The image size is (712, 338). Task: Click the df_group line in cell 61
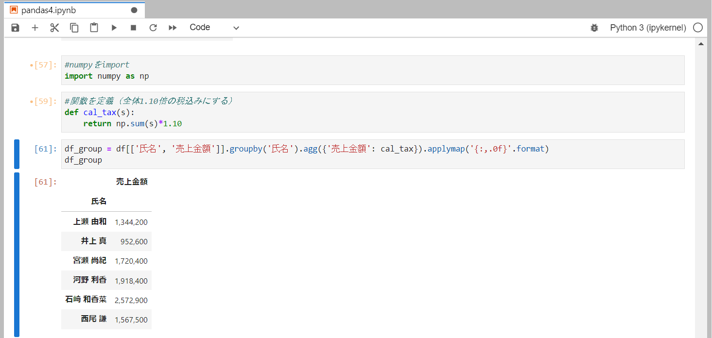(83, 160)
